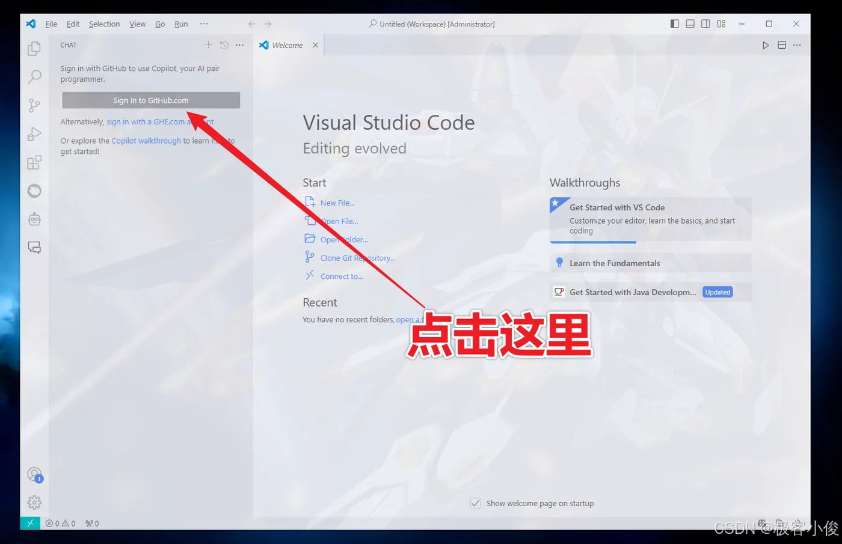Click the errors and warnings status bar entry
This screenshot has height=544, width=842.
61,524
